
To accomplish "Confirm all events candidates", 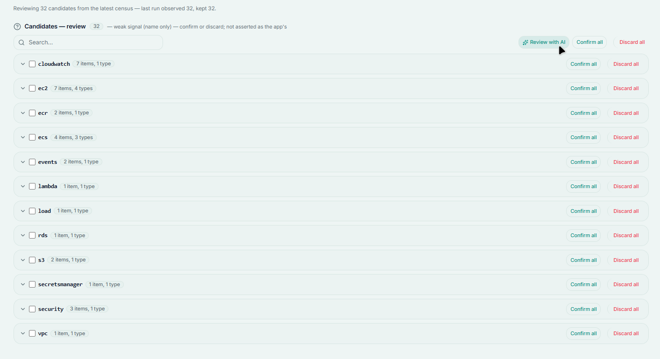I will [583, 162].
